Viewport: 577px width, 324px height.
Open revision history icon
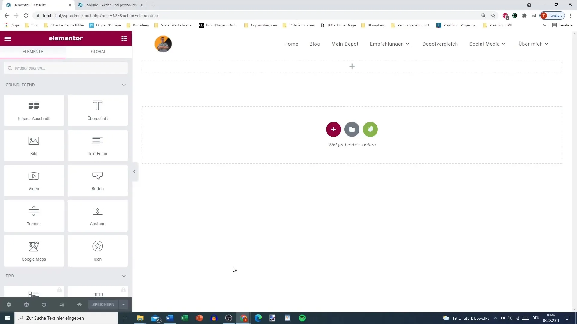(44, 304)
